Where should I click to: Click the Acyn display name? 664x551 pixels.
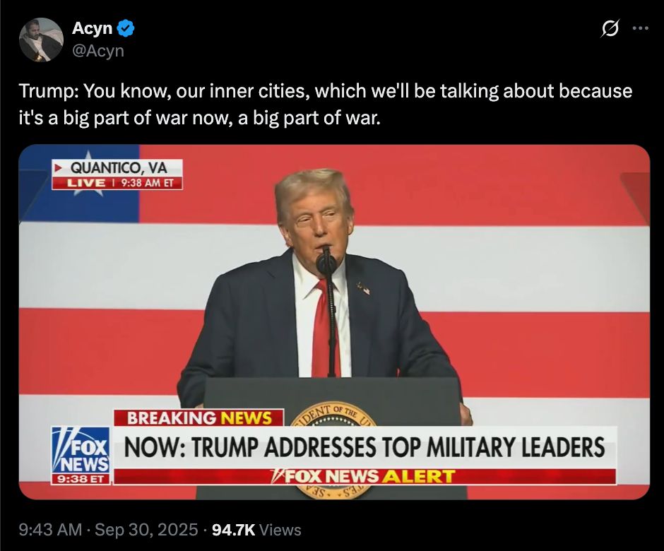click(92, 28)
